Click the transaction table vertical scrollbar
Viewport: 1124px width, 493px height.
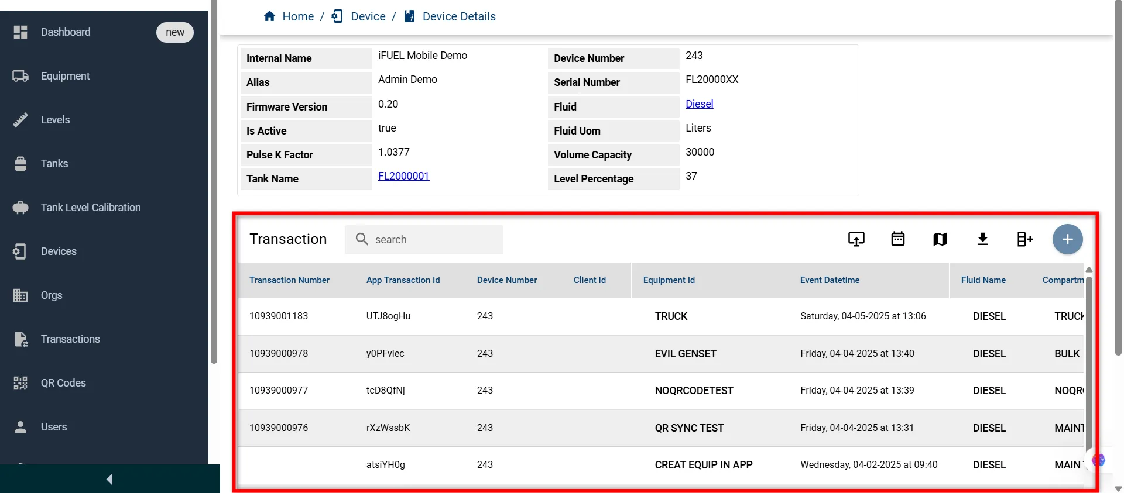tap(1089, 363)
